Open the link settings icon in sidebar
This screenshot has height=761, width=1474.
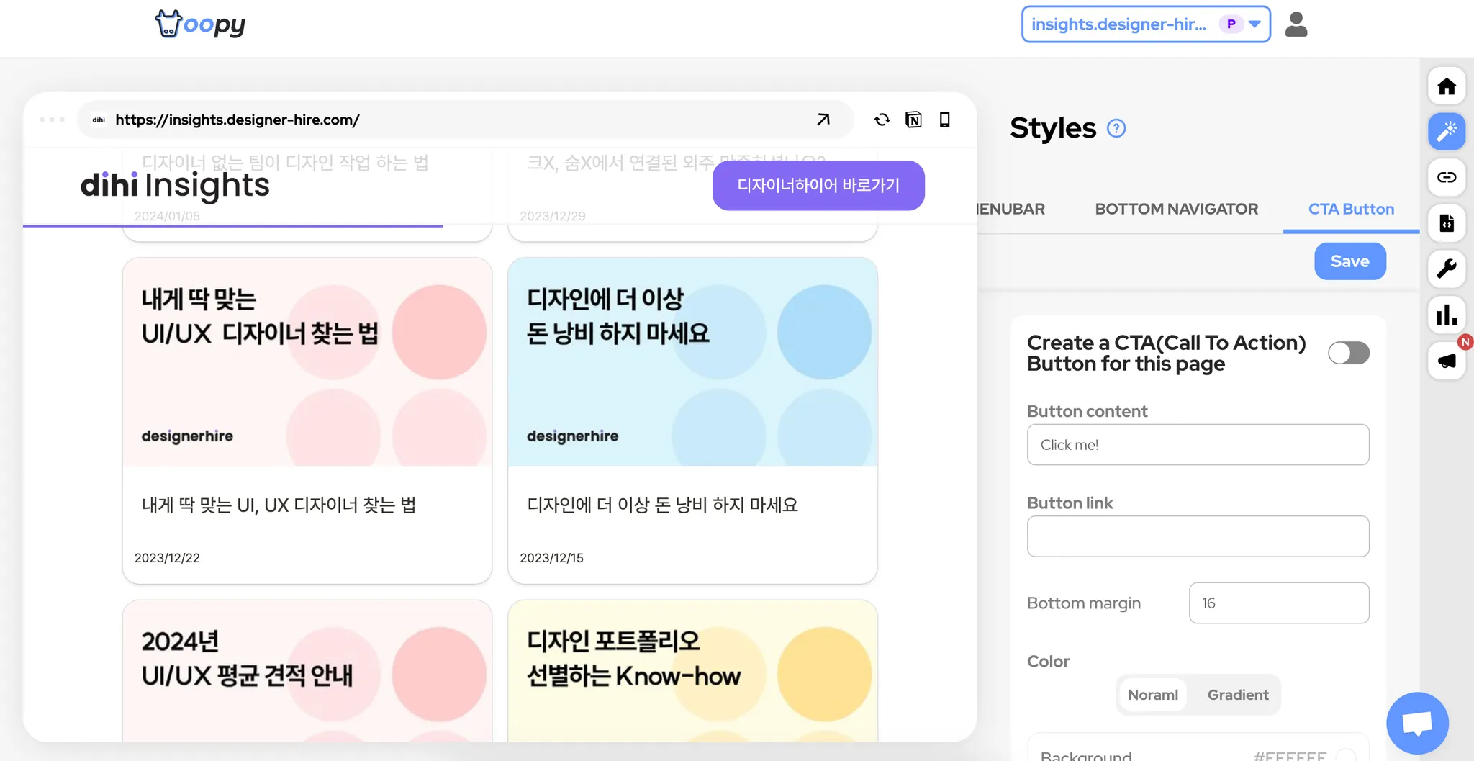click(x=1447, y=177)
